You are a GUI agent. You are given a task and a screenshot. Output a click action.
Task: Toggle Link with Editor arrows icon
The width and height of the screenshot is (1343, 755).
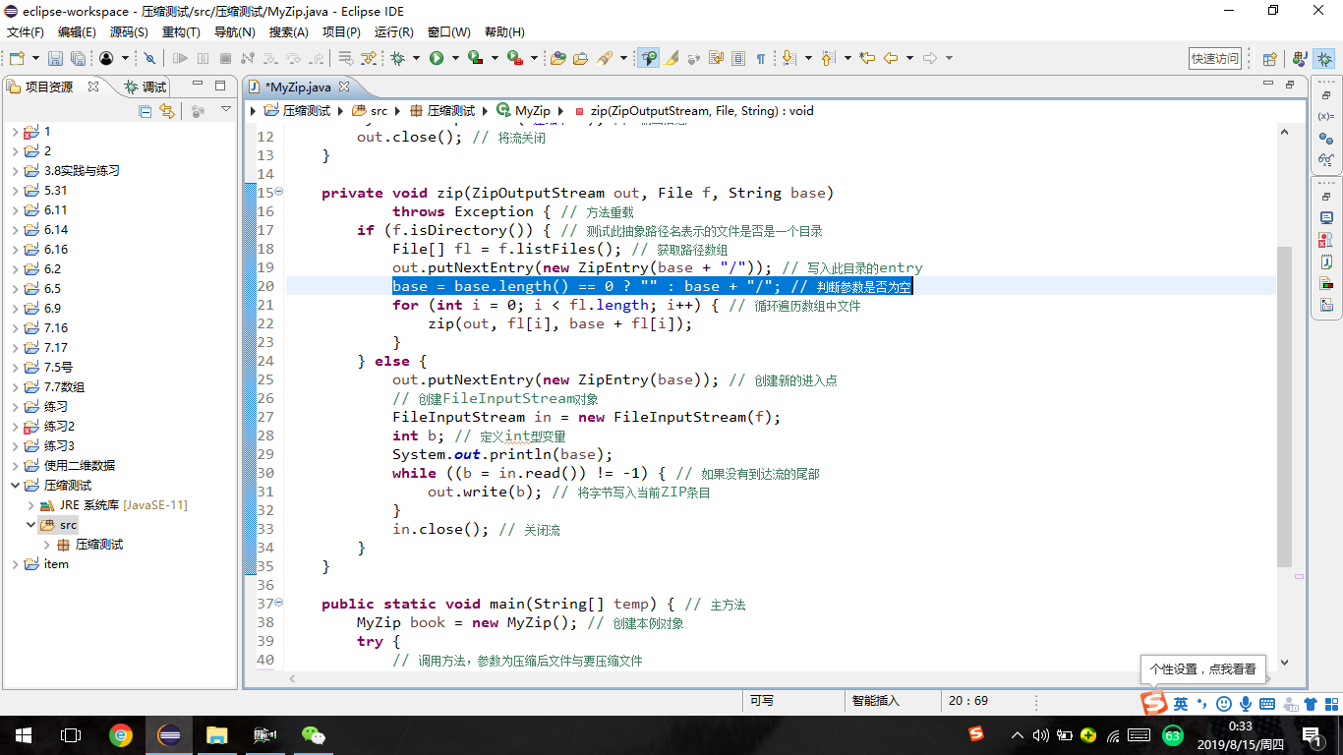(x=167, y=111)
